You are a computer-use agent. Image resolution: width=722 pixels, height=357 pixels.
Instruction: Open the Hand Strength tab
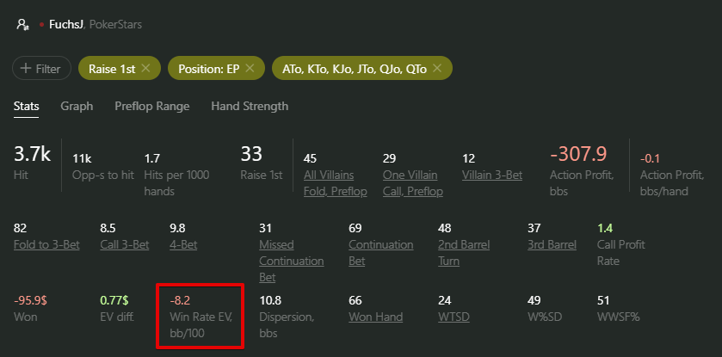point(250,107)
